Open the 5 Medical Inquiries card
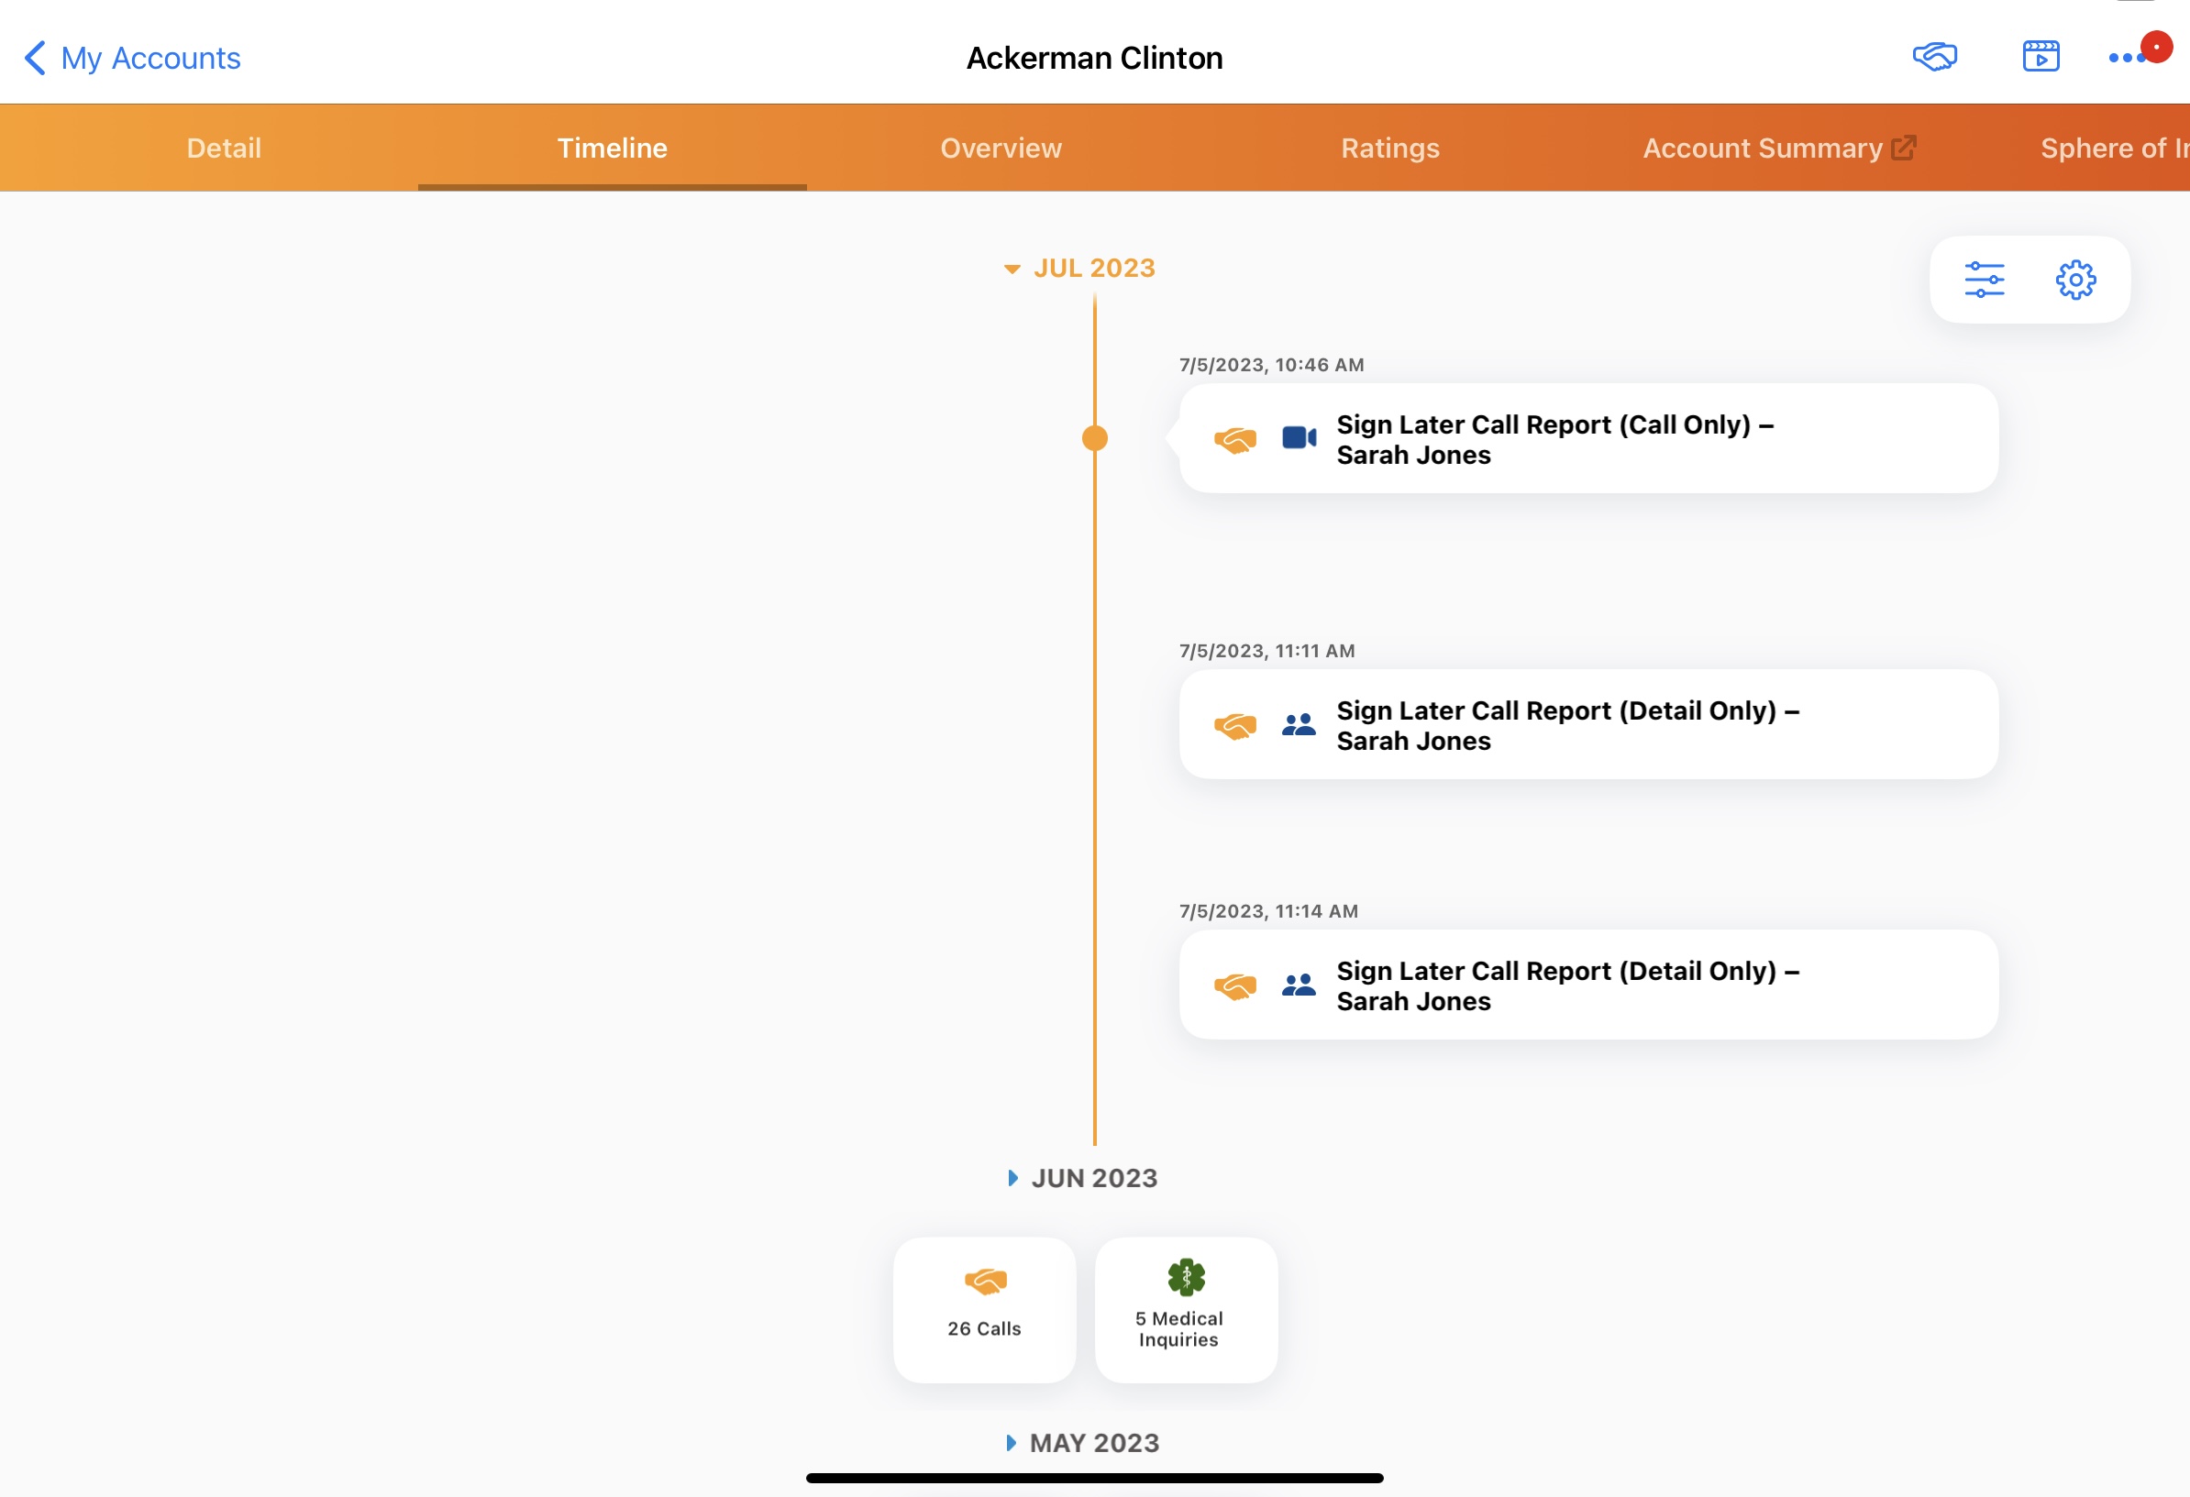This screenshot has width=2190, height=1497. pyautogui.click(x=1186, y=1308)
